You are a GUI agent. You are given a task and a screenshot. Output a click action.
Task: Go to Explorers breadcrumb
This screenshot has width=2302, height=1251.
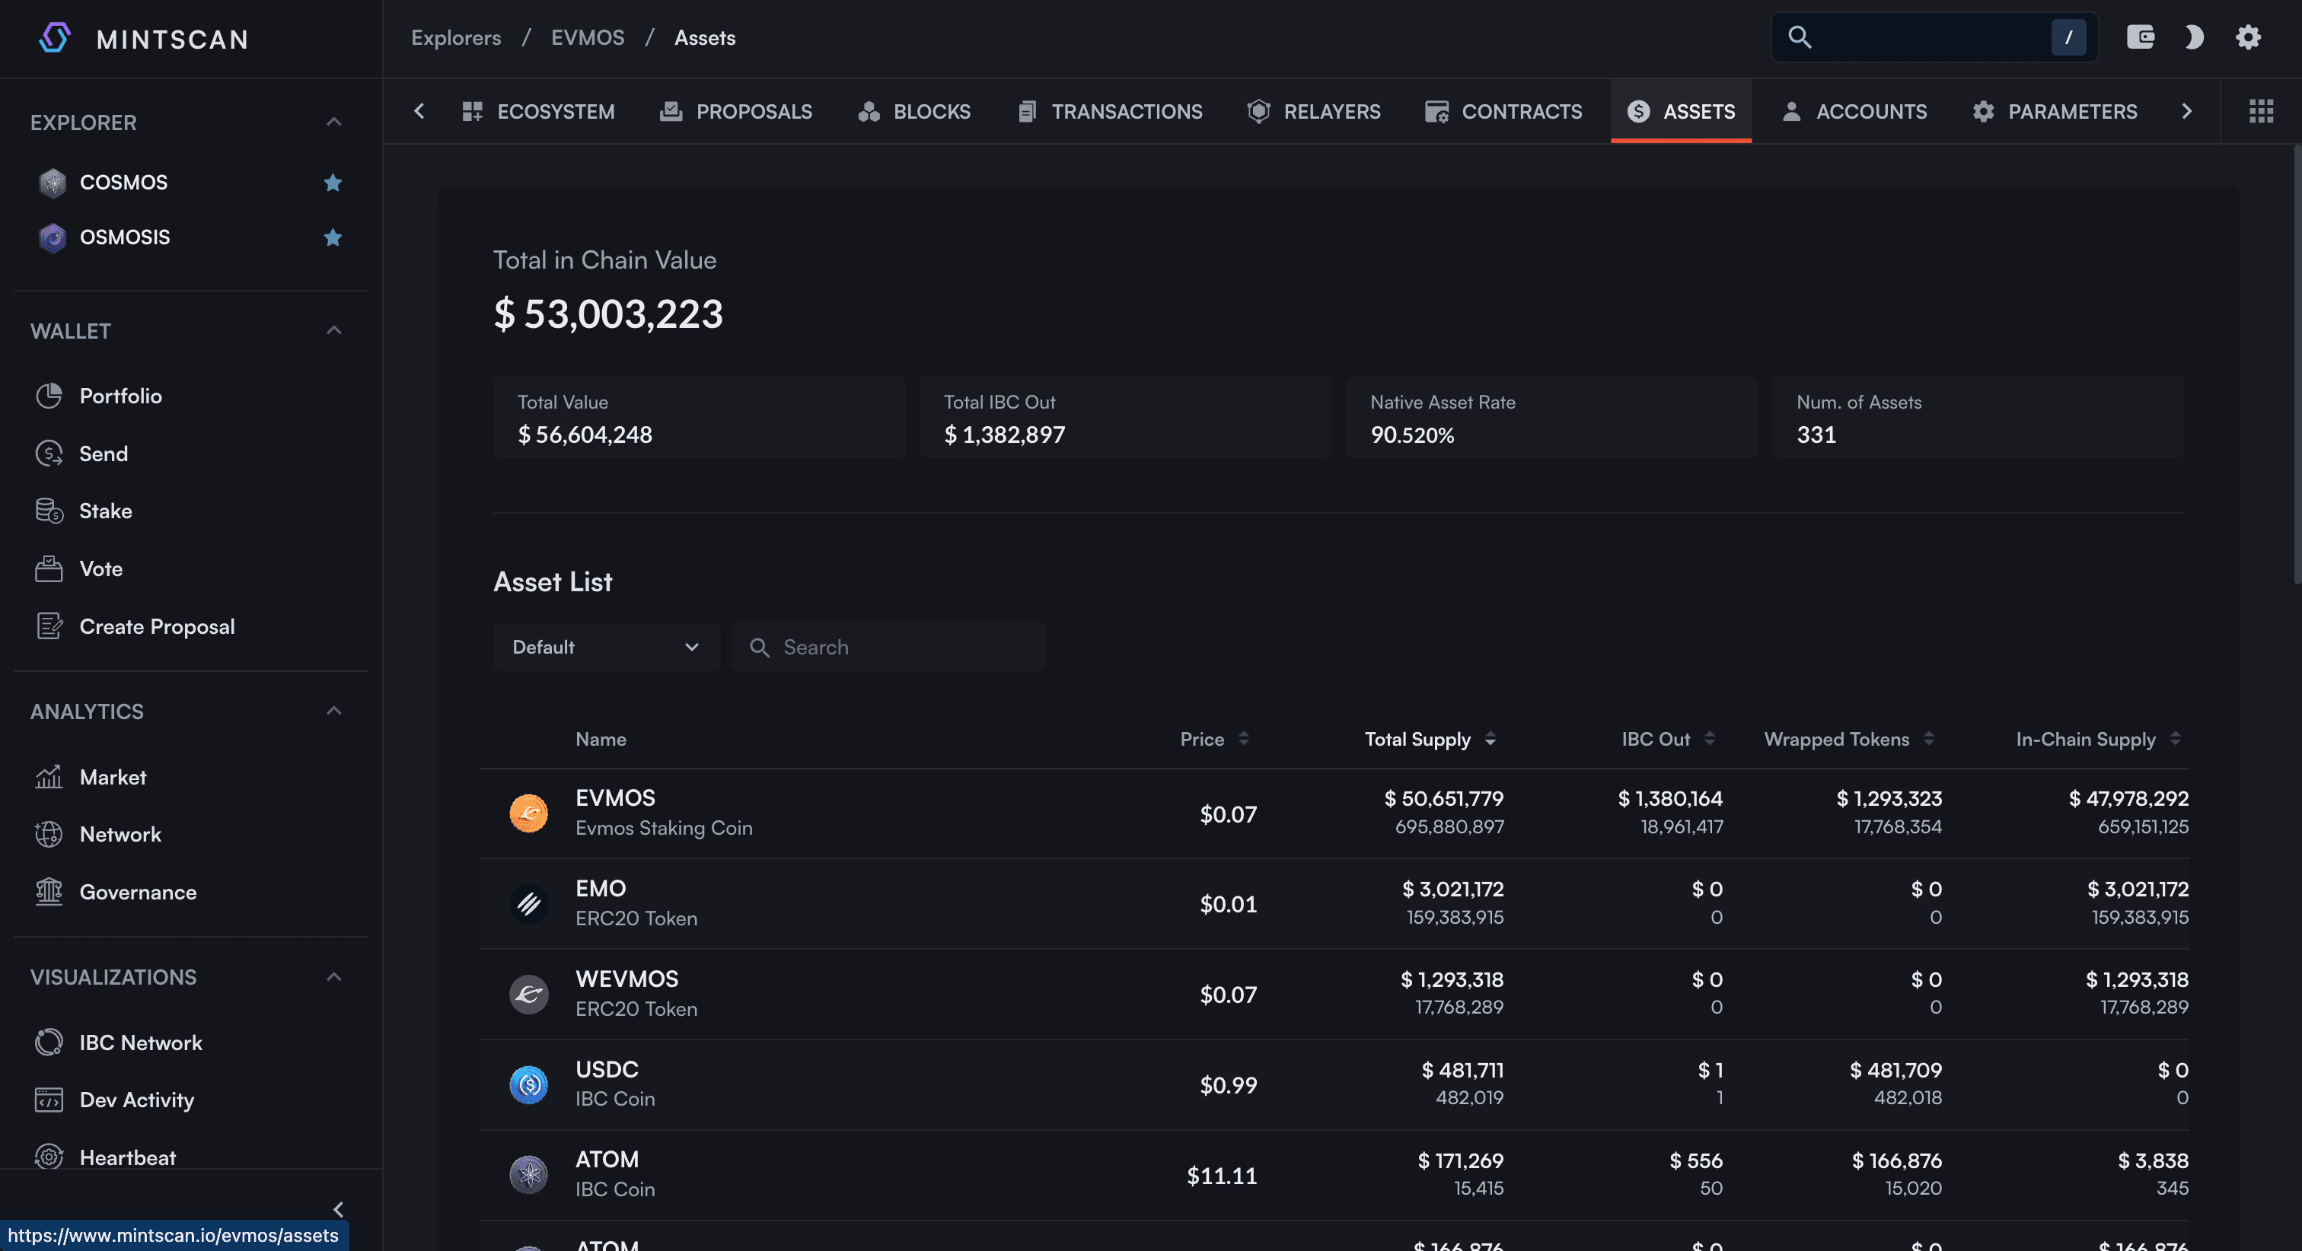(x=456, y=37)
